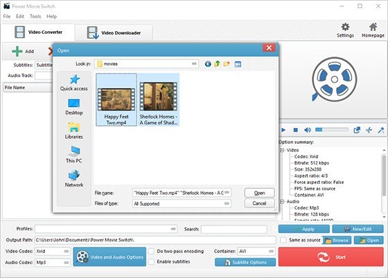This screenshot has width=388, height=278.
Task: Select Libraries in dialog sidebar
Action: coord(74,131)
